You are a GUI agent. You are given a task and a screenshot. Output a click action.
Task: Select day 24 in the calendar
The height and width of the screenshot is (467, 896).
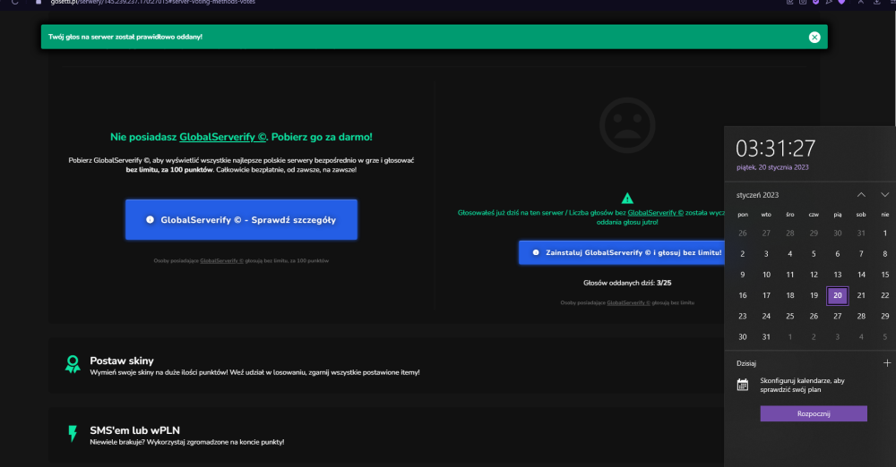pos(766,317)
